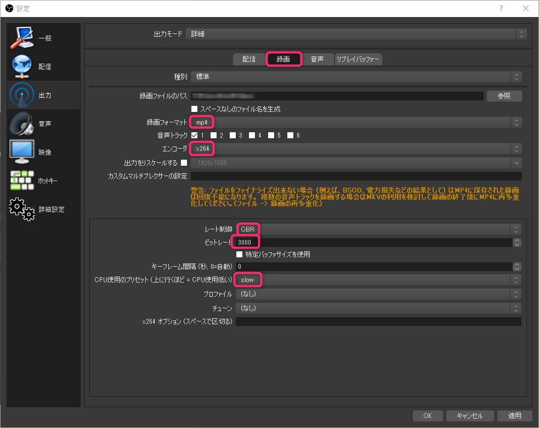Switch to the リプレイバッファー tab

[358, 59]
